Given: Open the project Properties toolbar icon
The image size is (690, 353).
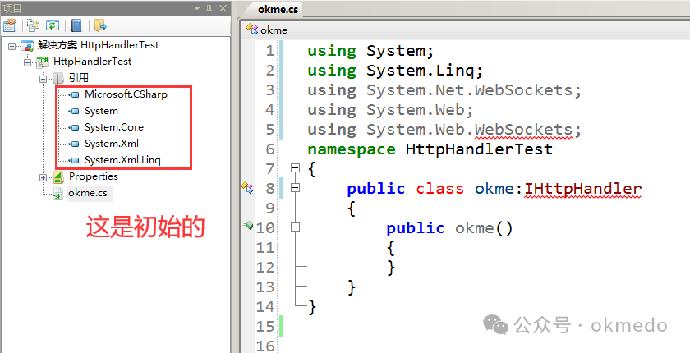Looking at the screenshot, I should point(9,25).
